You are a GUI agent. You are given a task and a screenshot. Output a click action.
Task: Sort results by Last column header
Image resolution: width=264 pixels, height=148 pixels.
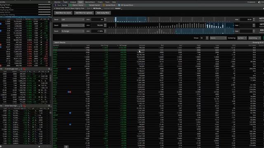pos(88,46)
